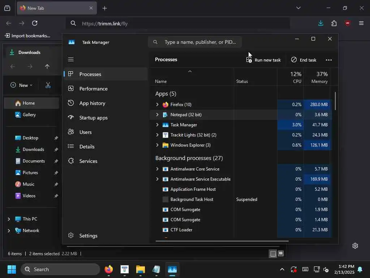This screenshot has height=278, width=370.
Task: Open a new Firefox tab
Action: pyautogui.click(x=104, y=8)
